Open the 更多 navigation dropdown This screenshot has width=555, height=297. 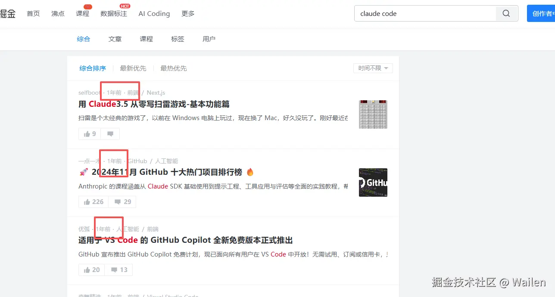pyautogui.click(x=188, y=13)
